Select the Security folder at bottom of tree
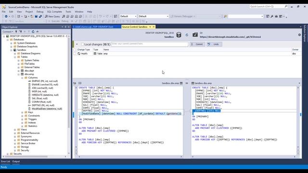 (x=17, y=154)
